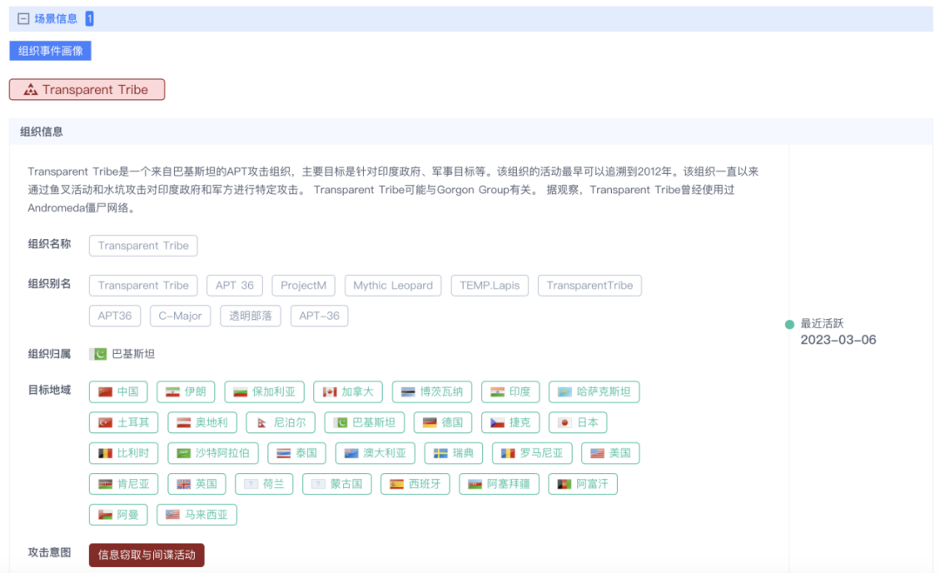940x573 pixels.
Task: Open the 组织事件画像 tab
Action: tap(50, 51)
